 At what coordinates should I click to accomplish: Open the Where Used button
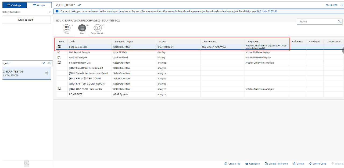(x=317, y=164)
